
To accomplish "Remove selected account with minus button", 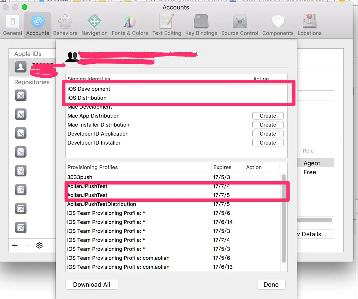I will [x=27, y=245].
